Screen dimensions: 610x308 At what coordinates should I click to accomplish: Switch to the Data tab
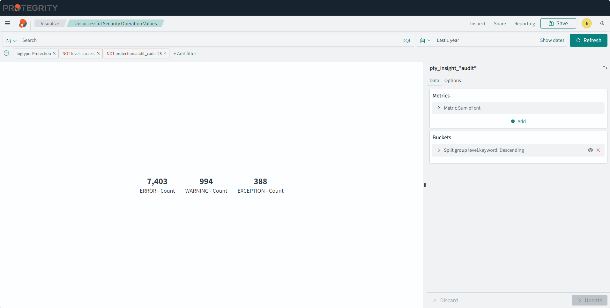pos(434,81)
